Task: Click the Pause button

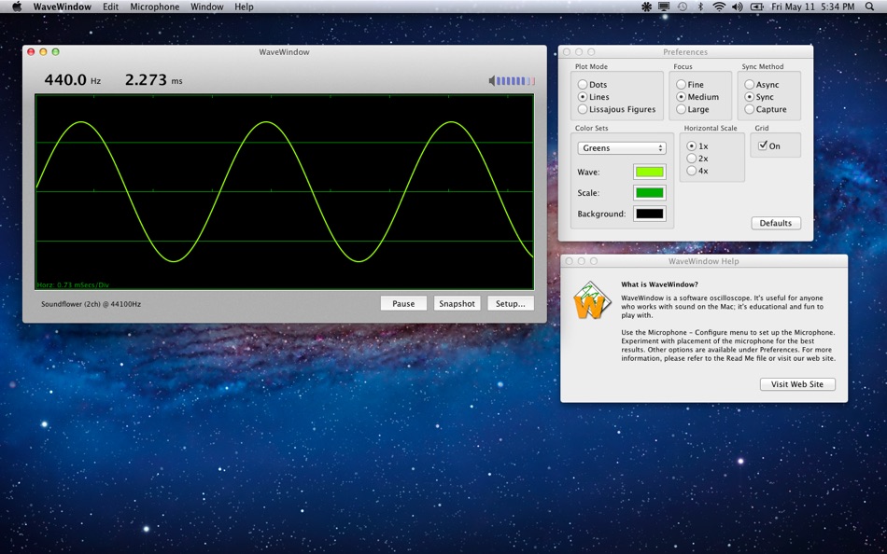Action: [403, 303]
